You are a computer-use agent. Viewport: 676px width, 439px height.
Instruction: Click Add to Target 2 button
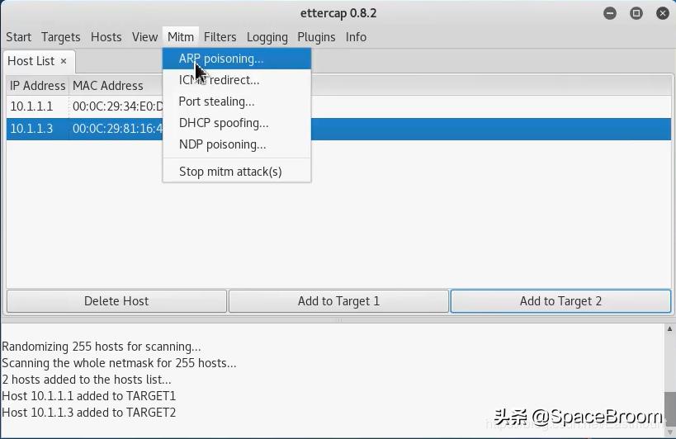[560, 301]
